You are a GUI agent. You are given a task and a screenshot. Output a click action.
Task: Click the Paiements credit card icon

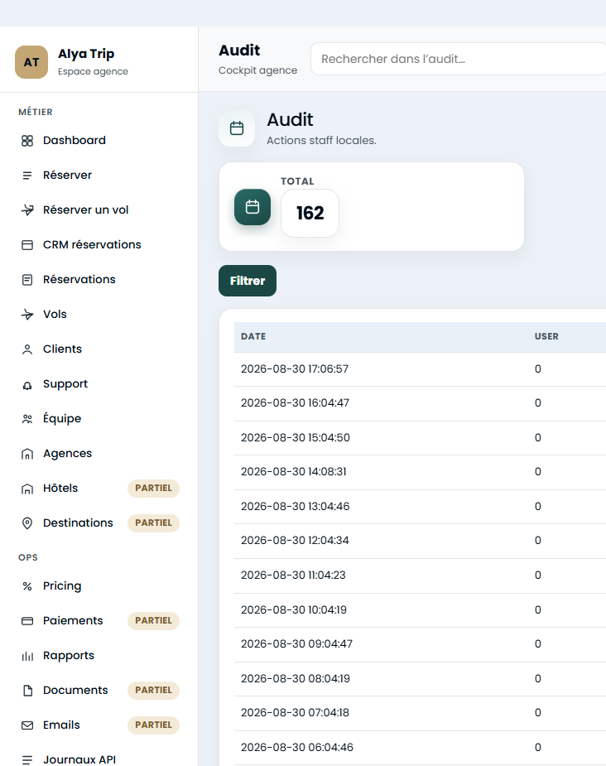(27, 621)
